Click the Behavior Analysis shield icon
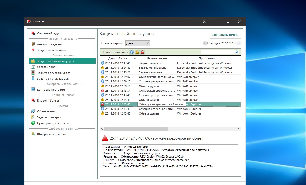 tap(33, 44)
